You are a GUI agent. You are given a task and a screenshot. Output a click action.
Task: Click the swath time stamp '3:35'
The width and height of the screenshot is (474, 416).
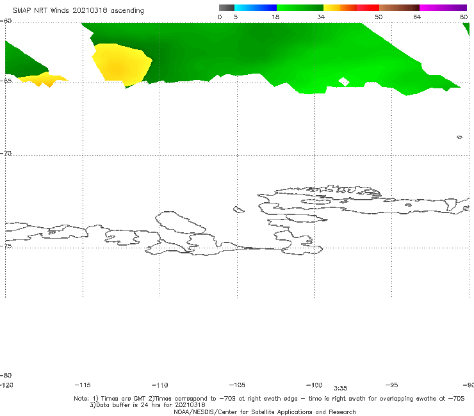point(340,388)
